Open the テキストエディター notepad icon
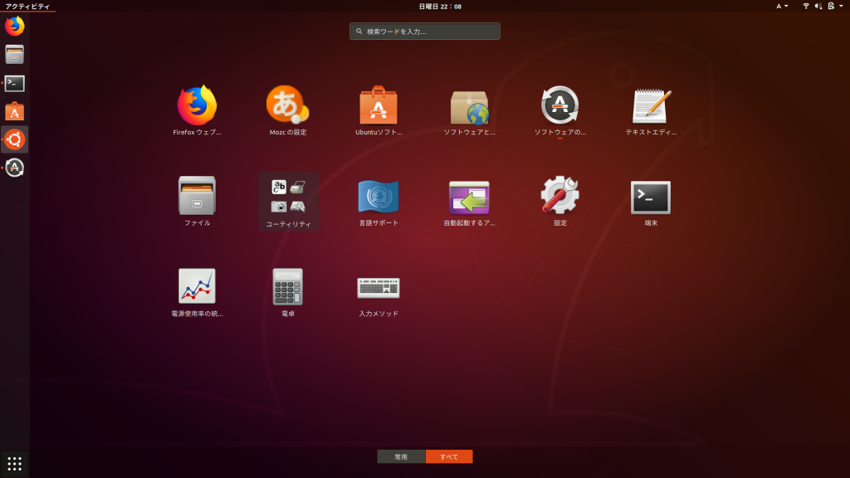This screenshot has height=478, width=850. click(x=651, y=105)
